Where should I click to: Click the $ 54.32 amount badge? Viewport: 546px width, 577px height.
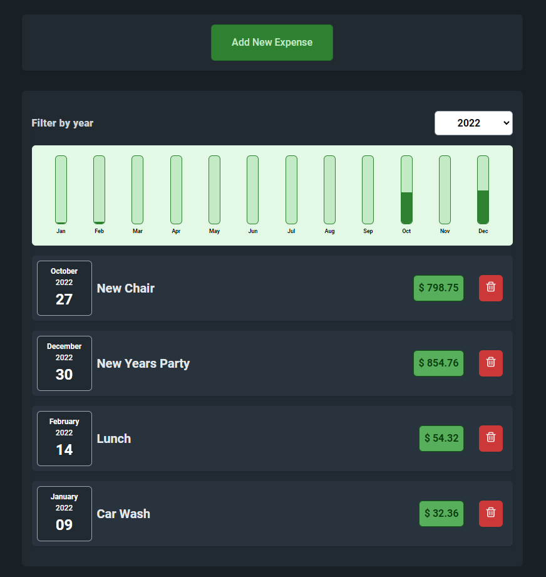click(x=441, y=439)
